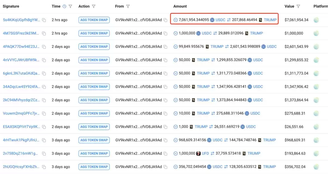Screen dimensions: 328x174
Task: Expand amount details for 1,000 TRUMP swap
Action: coord(175,127)
